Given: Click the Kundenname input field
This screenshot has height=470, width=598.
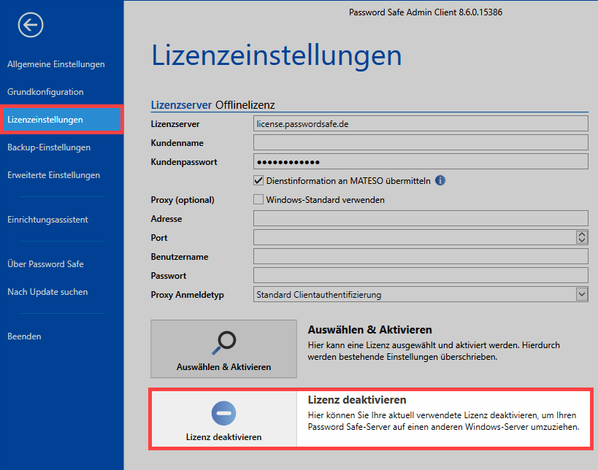Looking at the screenshot, I should click(421, 142).
